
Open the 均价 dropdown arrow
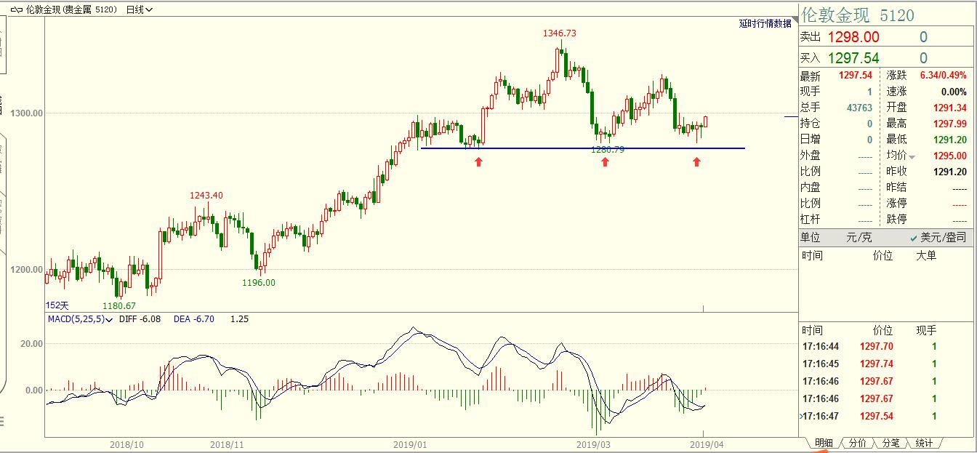point(912,157)
